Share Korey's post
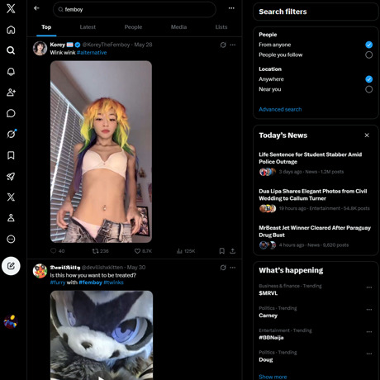Viewport: 380px width, 380px height. pos(233,251)
